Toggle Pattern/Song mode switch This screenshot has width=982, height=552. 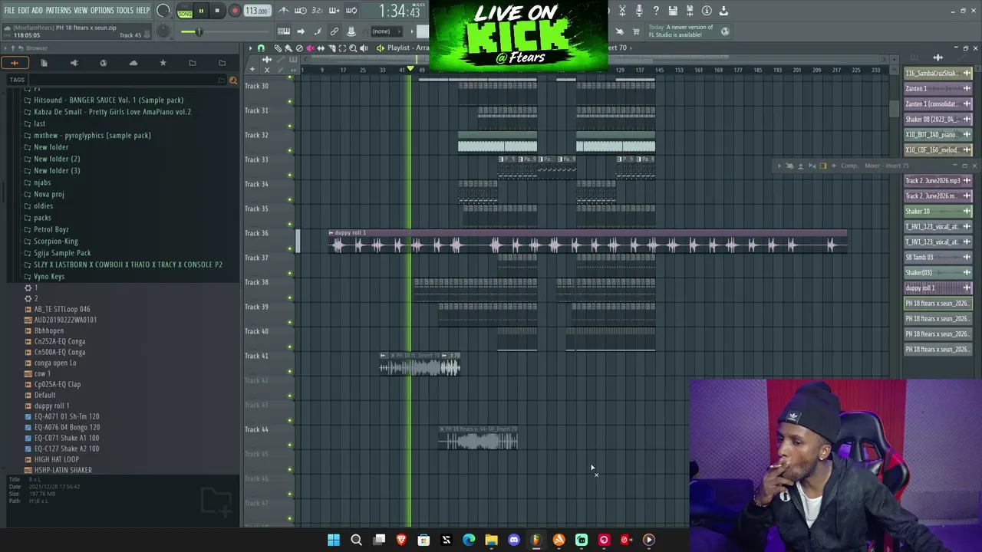185,11
